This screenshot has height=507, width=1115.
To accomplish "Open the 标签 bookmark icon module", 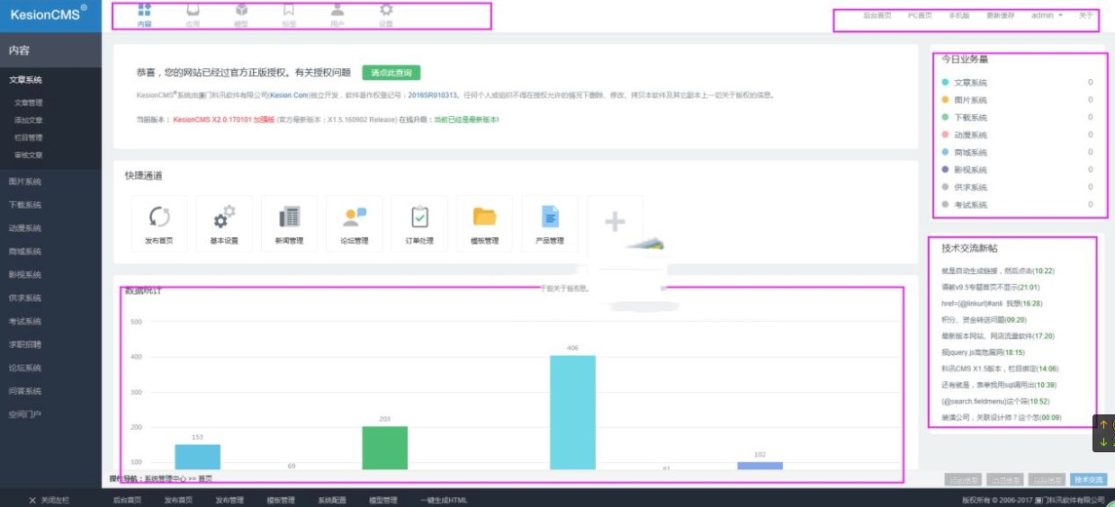I will pyautogui.click(x=289, y=15).
